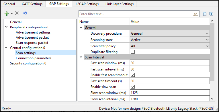Viewport: 219px width, 112px height.
Task: Open the Link Layer Settings tab
Action: (x=120, y=4)
